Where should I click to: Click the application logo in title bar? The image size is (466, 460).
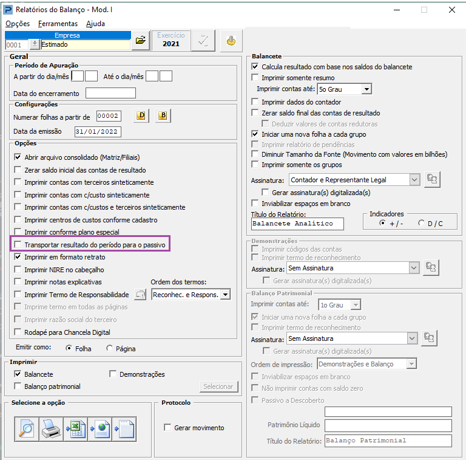(x=8, y=10)
